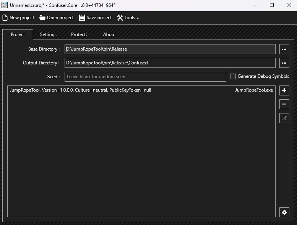Go to the About tab
Image resolution: width=297 pixels, height=225 pixels.
(109, 34)
